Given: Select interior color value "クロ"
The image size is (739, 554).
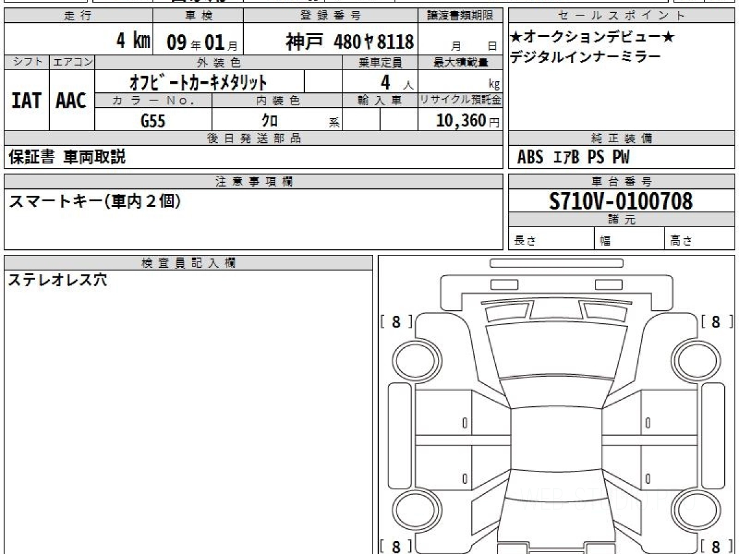Looking at the screenshot, I should [270, 121].
